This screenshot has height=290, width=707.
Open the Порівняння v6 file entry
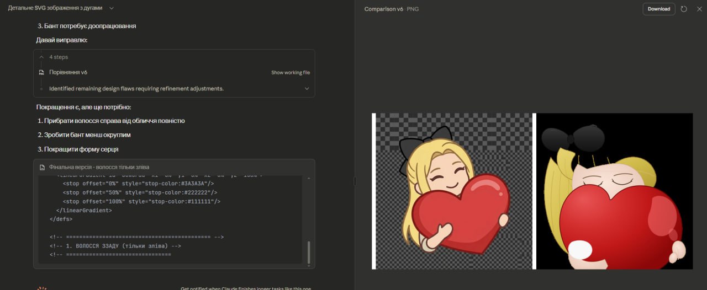click(x=68, y=72)
